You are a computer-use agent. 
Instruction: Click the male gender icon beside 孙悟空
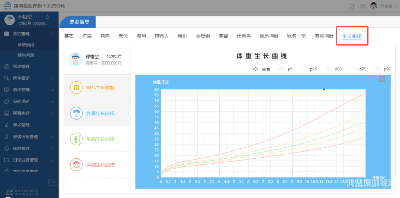tap(47, 17)
